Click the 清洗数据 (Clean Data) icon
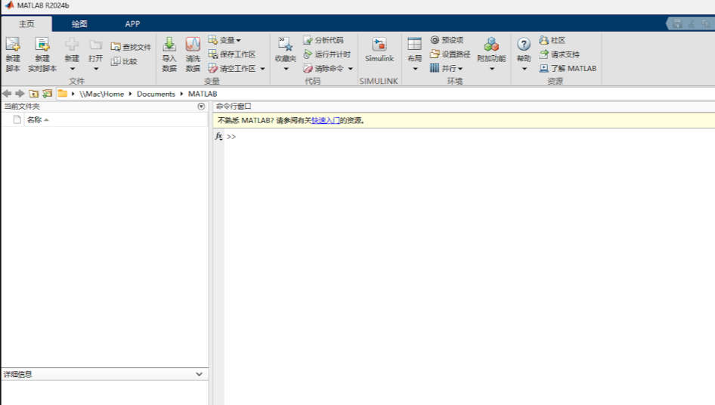The width and height of the screenshot is (715, 405). pyautogui.click(x=193, y=45)
